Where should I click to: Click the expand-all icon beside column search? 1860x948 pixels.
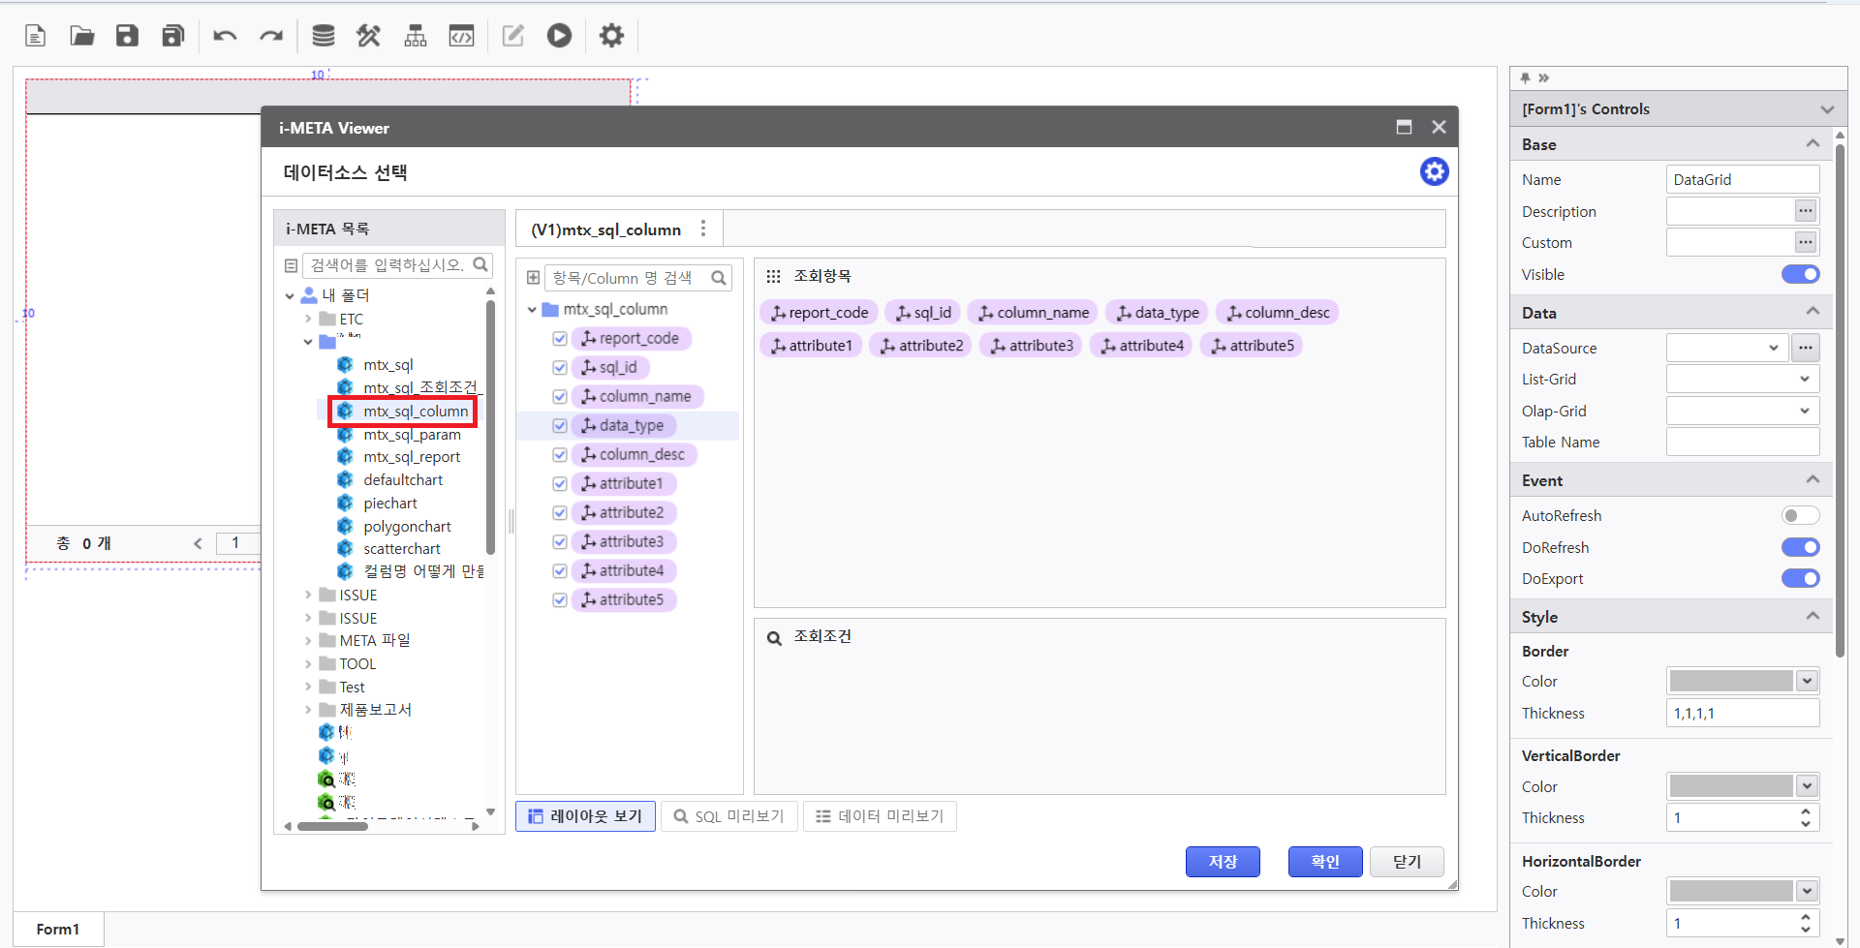click(533, 278)
